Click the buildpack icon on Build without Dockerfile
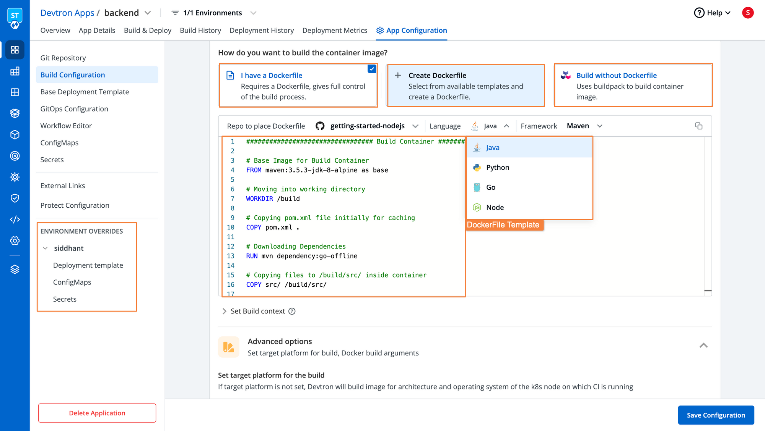Image resolution: width=765 pixels, height=431 pixels. coord(566,75)
